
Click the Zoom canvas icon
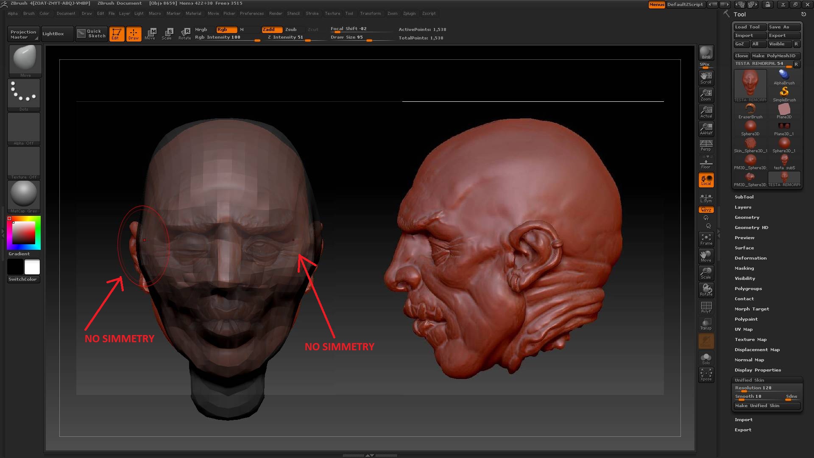coord(706,95)
